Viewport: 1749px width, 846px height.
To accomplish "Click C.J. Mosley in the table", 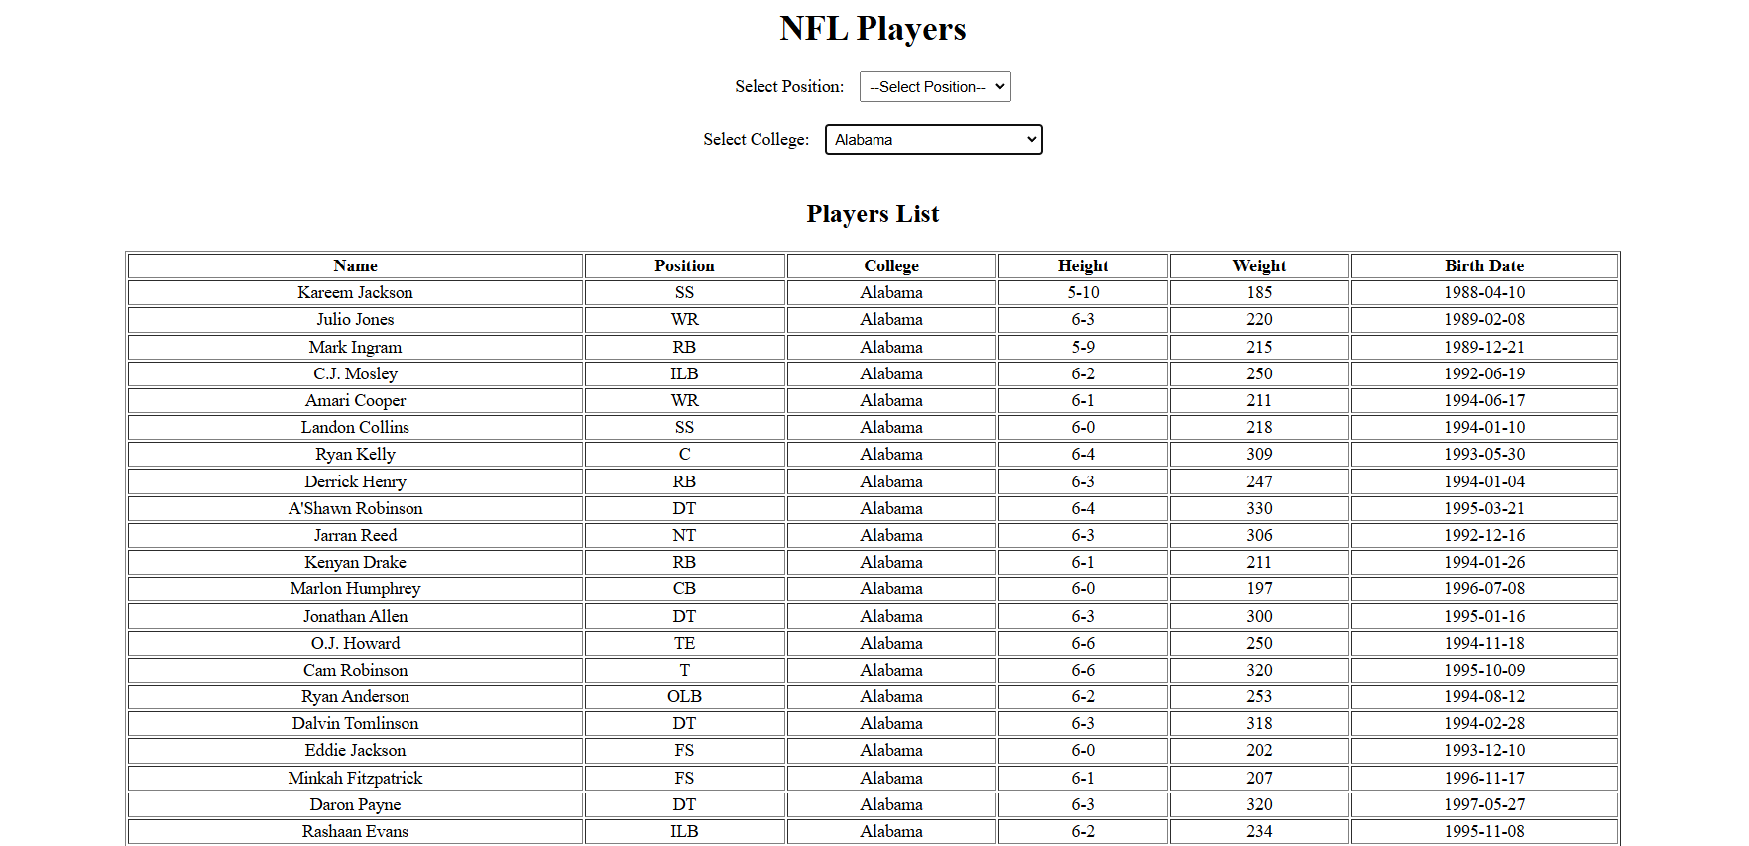I will click(x=355, y=373).
